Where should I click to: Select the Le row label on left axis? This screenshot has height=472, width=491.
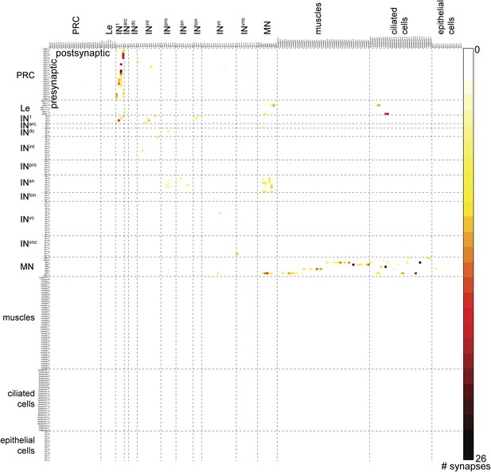[25, 108]
